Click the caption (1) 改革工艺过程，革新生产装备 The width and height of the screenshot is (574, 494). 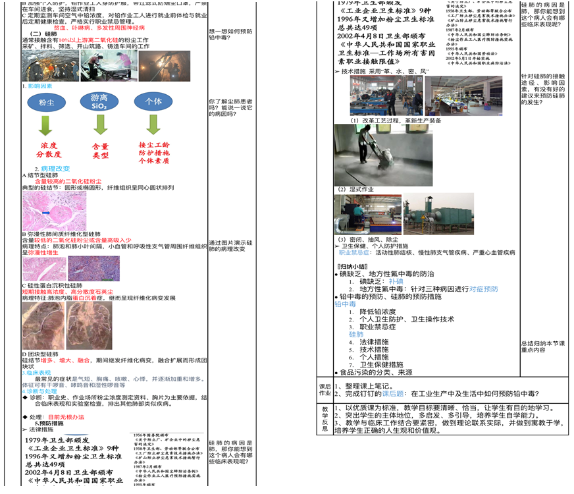coord(396,121)
